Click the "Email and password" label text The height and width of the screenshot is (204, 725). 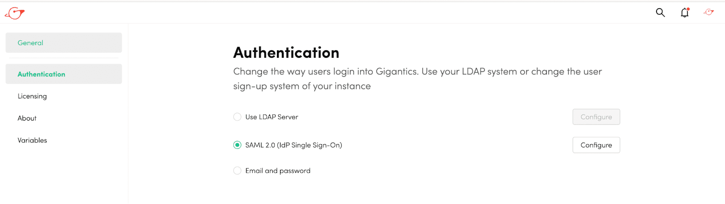(278, 171)
